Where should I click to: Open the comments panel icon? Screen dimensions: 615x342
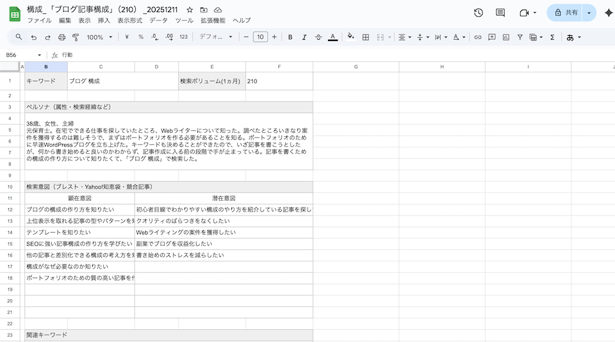(x=500, y=13)
